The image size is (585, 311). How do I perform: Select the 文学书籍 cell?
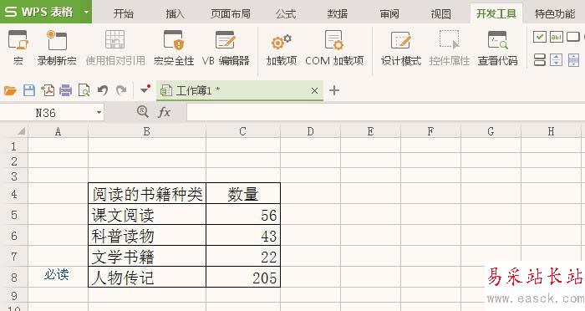click(x=147, y=256)
